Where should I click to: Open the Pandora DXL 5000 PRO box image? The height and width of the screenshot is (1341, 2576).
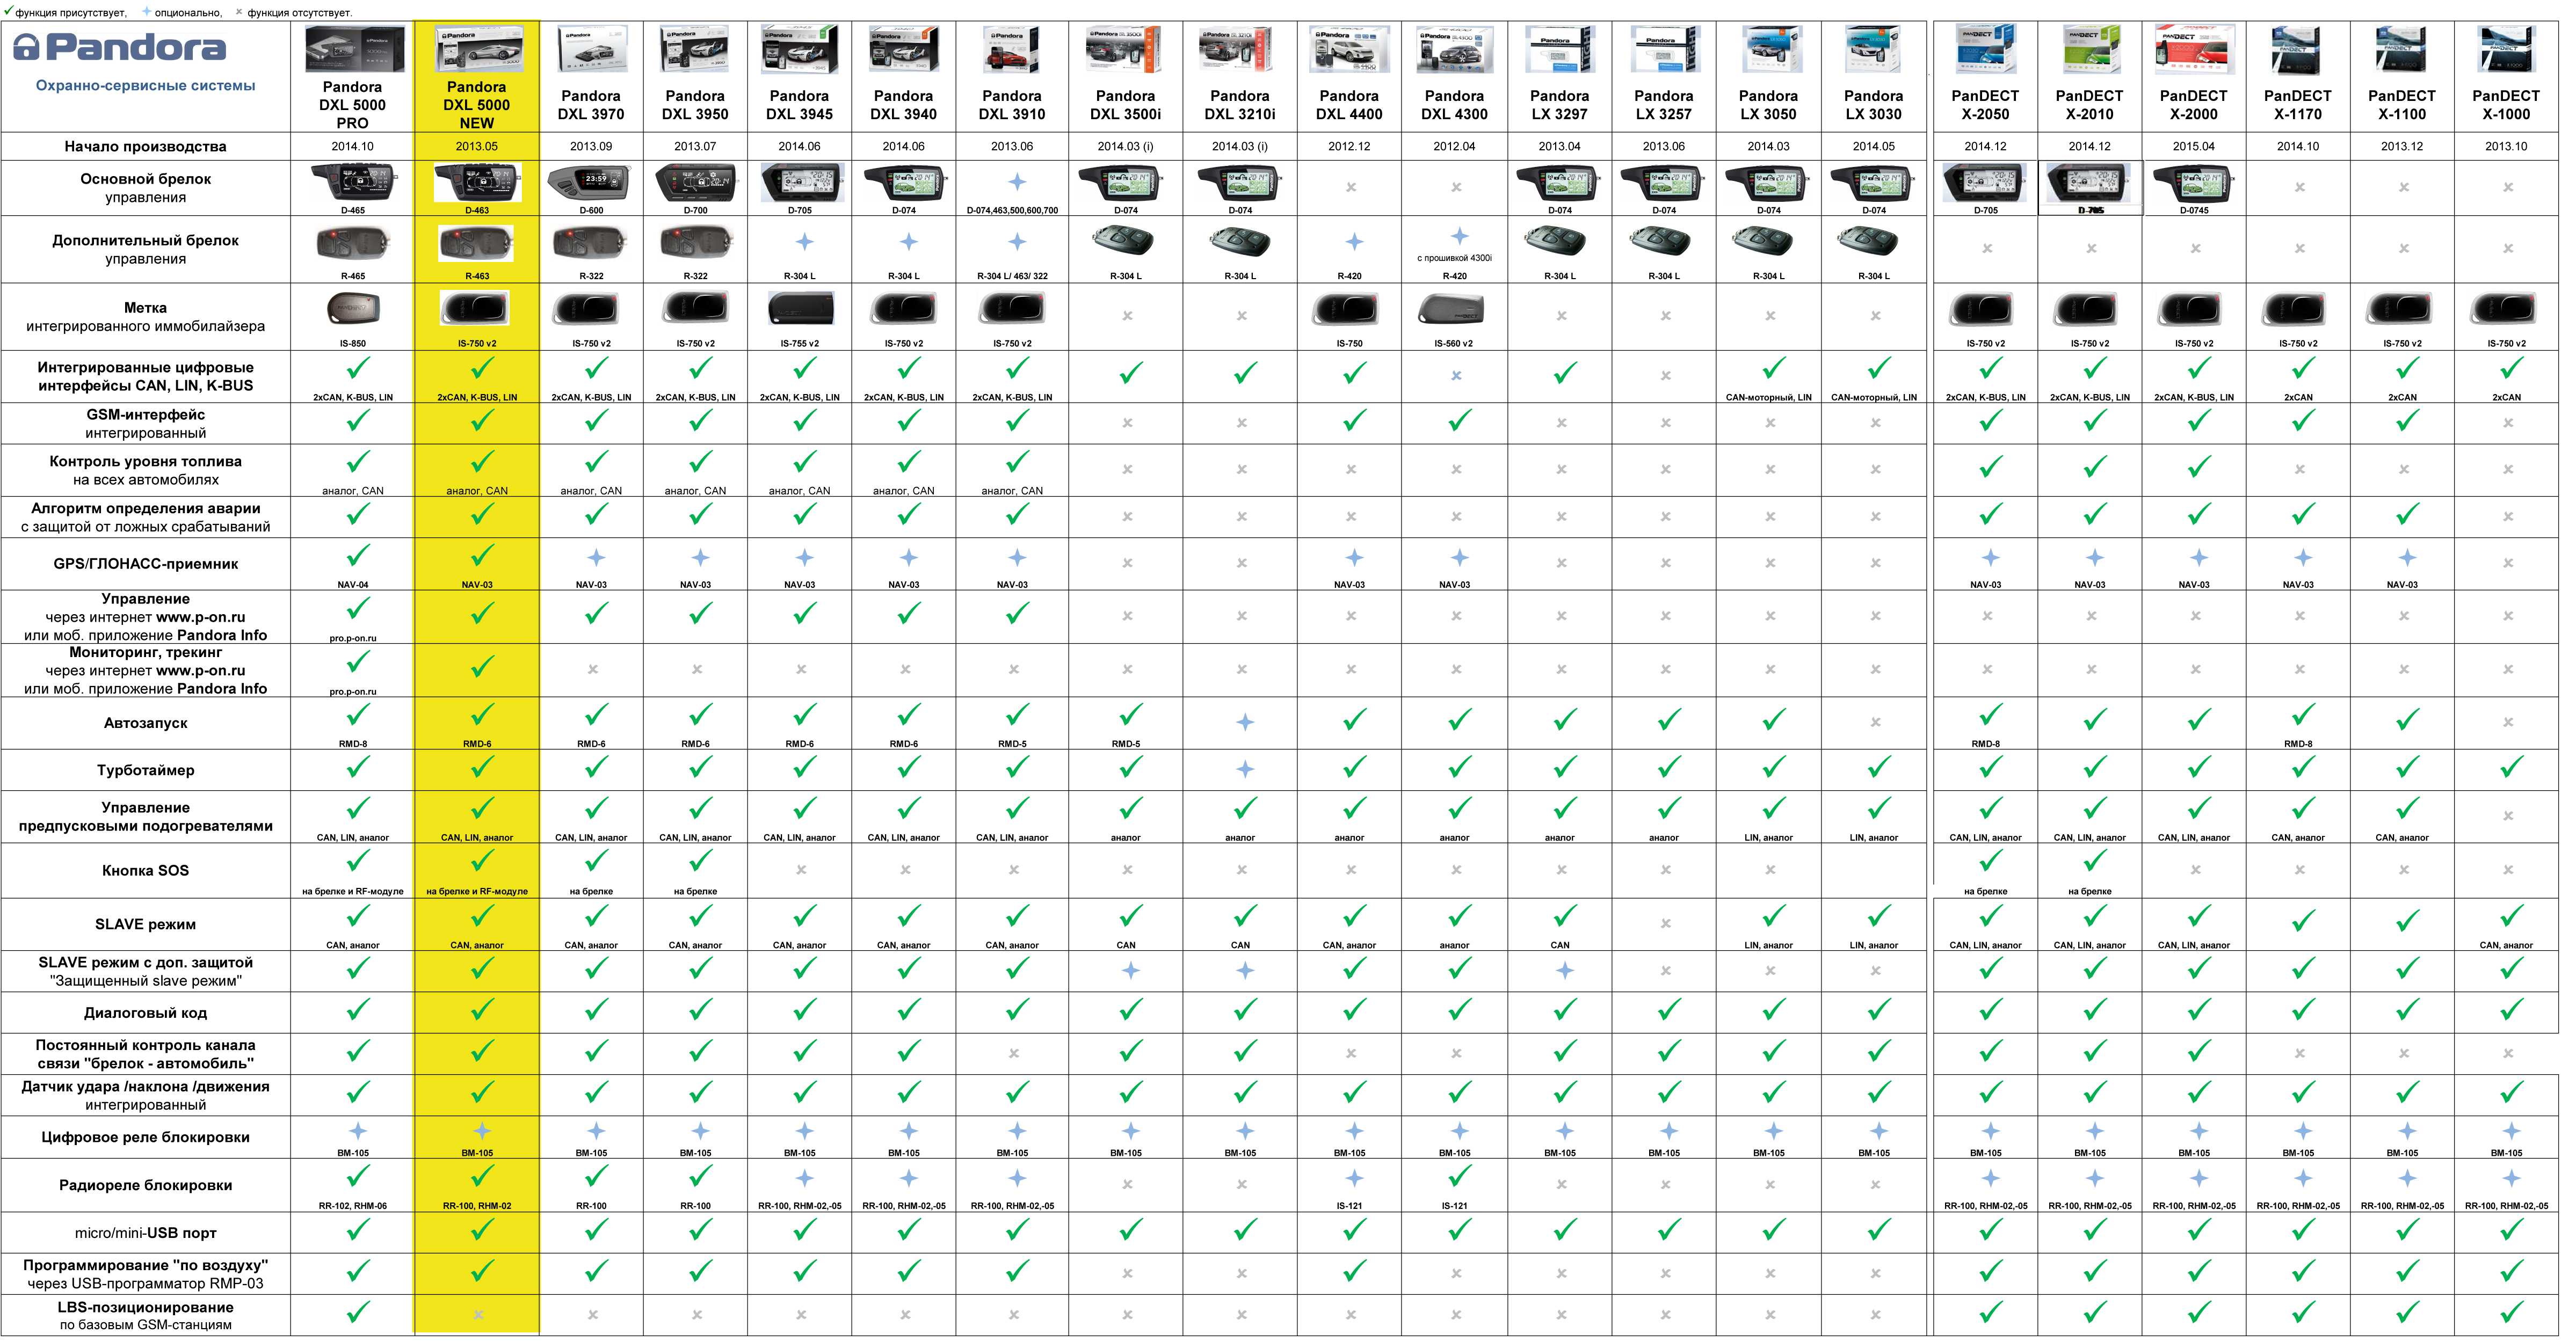point(354,49)
